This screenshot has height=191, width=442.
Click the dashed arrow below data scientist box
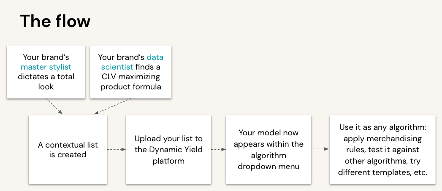point(112,106)
